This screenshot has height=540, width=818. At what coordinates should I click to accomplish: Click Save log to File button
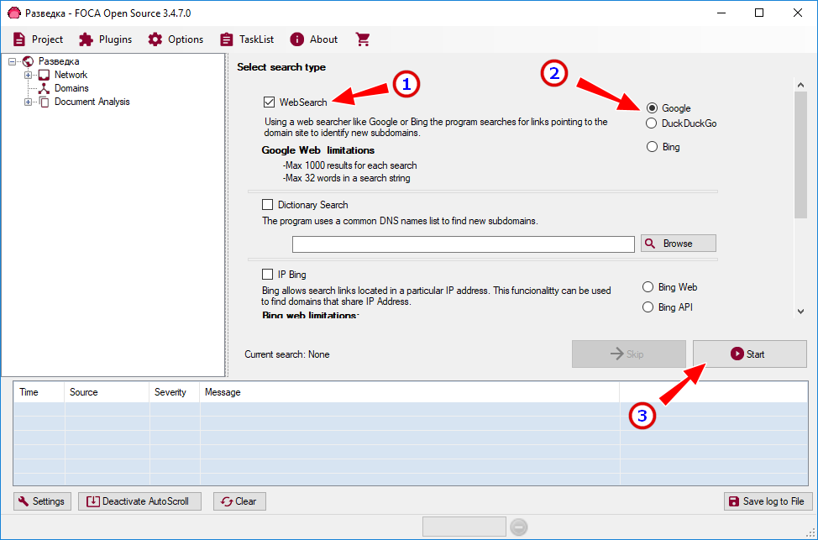point(768,501)
